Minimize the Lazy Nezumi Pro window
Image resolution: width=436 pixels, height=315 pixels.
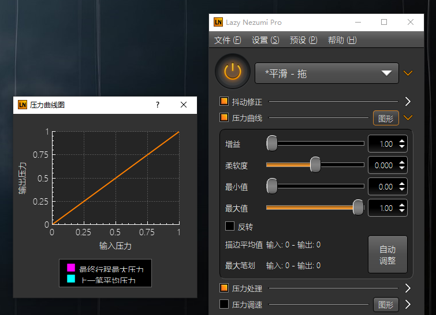(x=358, y=23)
